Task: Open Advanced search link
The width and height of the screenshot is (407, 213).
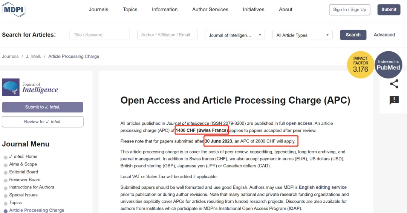Action: tap(384, 35)
